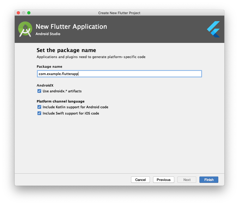This screenshot has height=205, width=239.
Task: Click the 'Package name' field label
Action: point(49,66)
